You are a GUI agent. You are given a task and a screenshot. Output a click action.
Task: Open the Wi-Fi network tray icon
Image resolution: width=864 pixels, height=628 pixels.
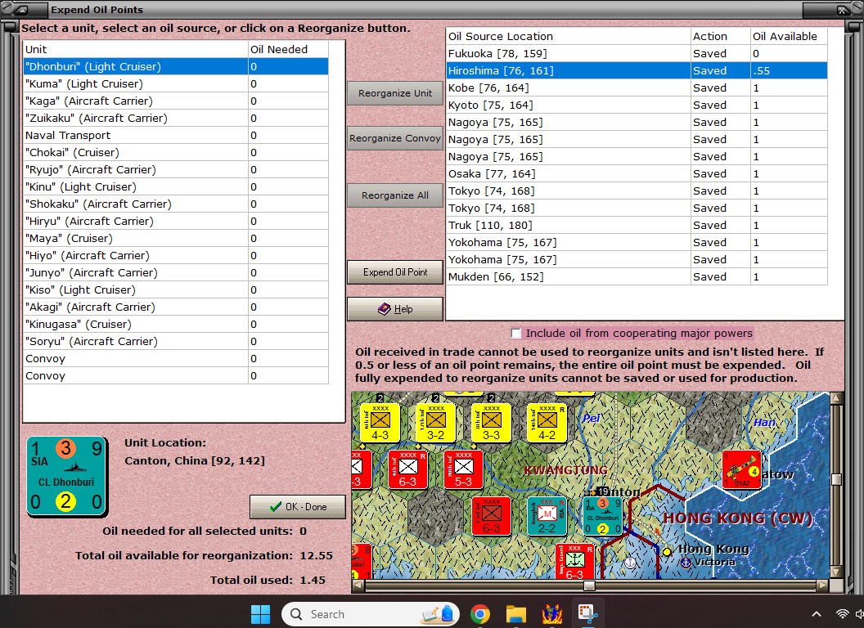[x=842, y=613]
